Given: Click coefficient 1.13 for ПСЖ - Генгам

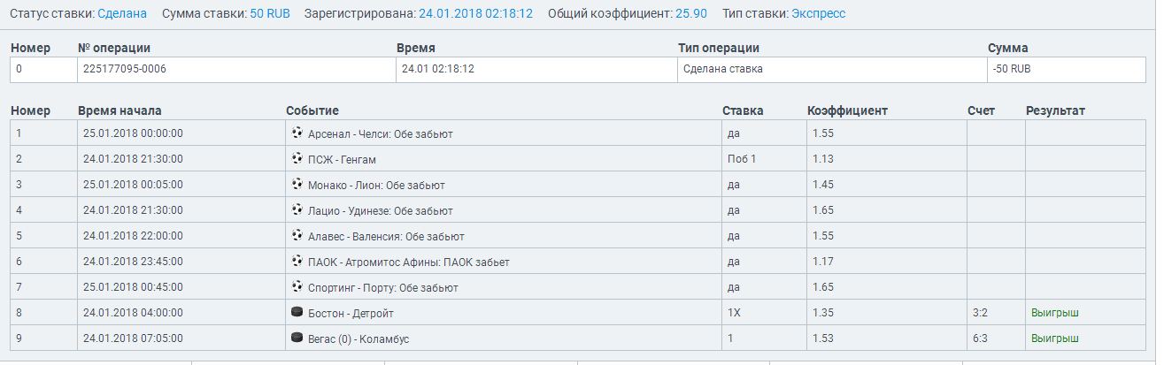Looking at the screenshot, I should (823, 159).
